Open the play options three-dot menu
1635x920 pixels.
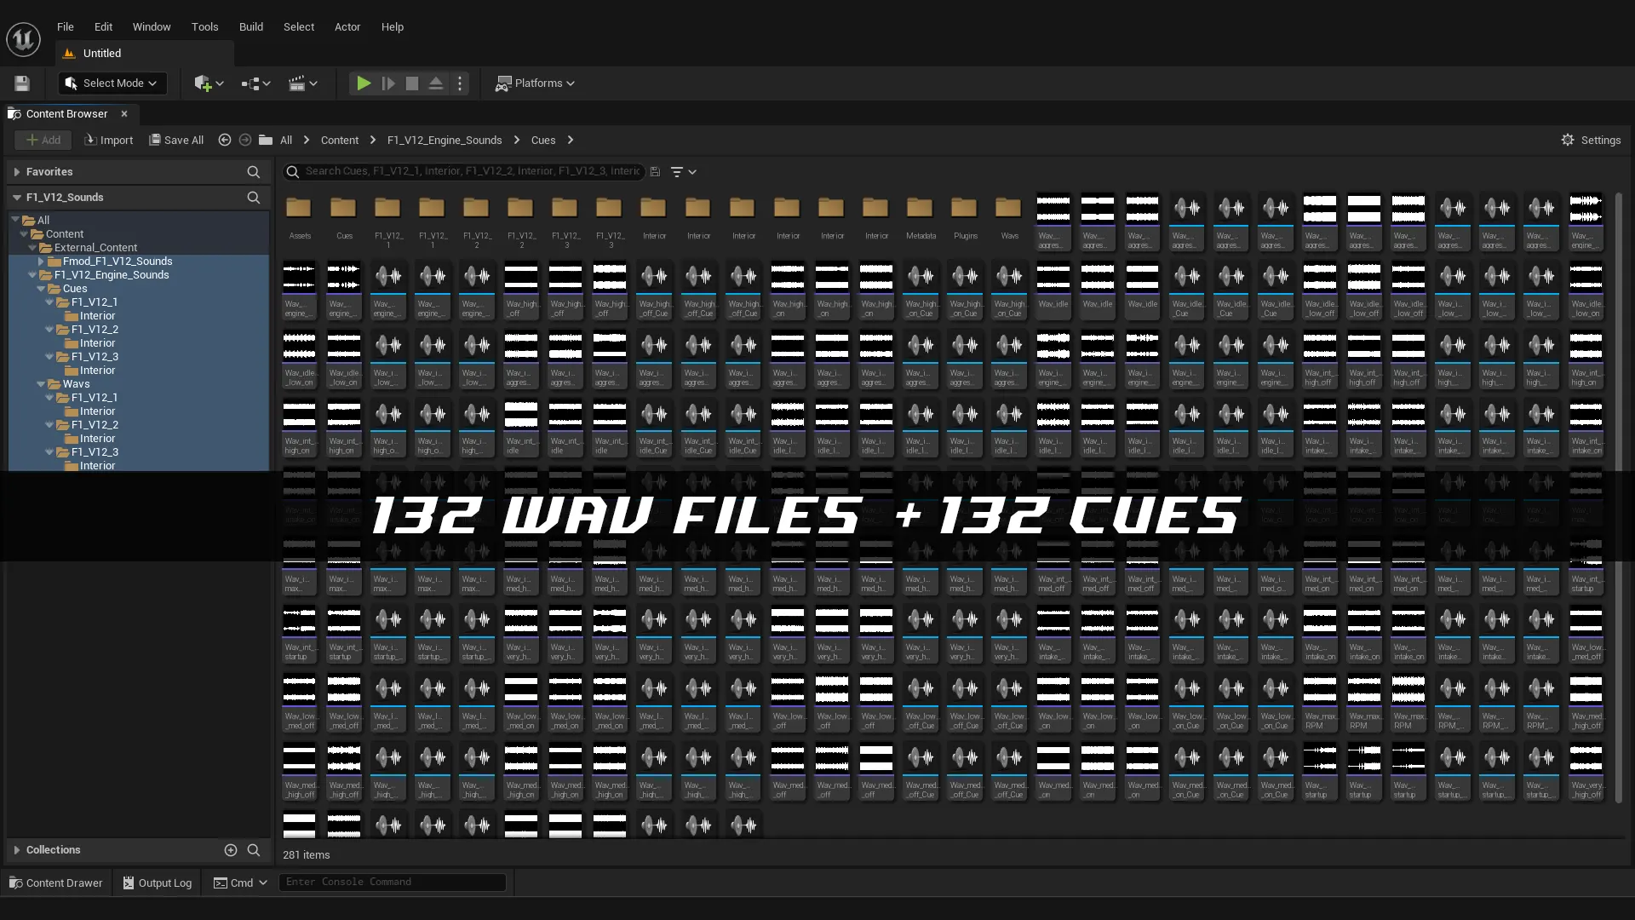460,83
